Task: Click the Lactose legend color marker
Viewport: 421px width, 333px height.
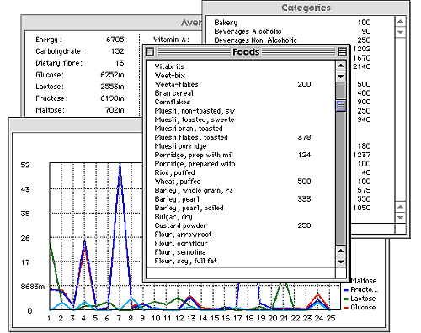Action: click(x=346, y=299)
